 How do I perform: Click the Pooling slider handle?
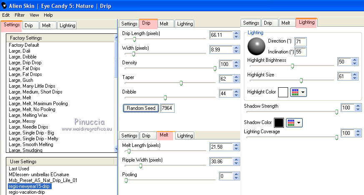(126, 180)
